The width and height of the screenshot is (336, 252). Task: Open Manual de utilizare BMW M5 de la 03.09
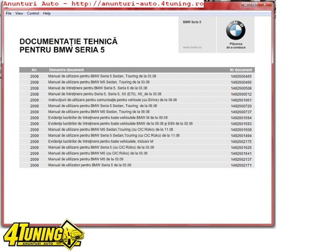tap(86, 159)
